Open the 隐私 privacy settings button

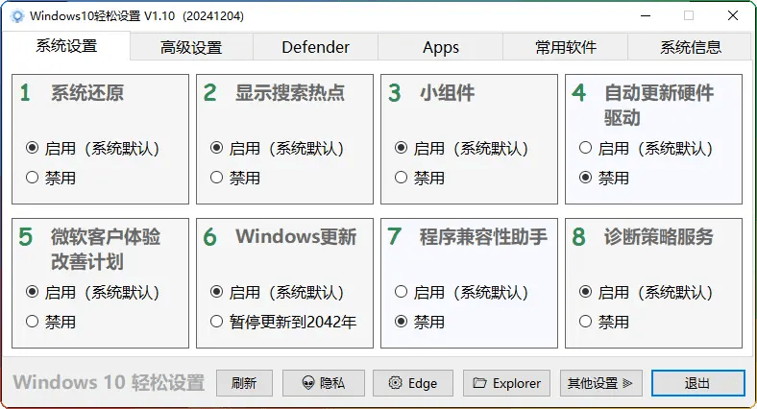tap(323, 383)
